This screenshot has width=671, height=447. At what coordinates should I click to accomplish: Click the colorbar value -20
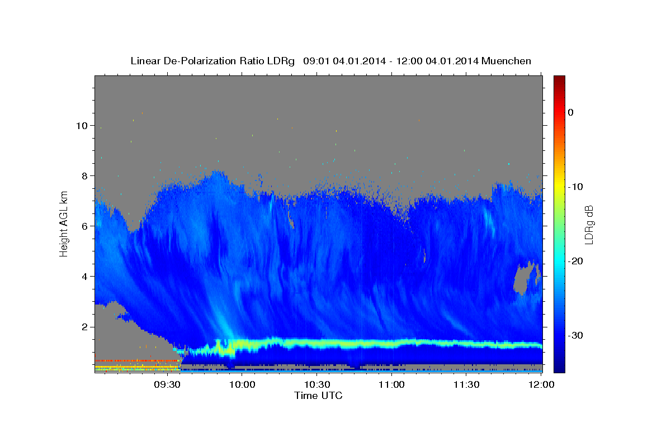(575, 261)
